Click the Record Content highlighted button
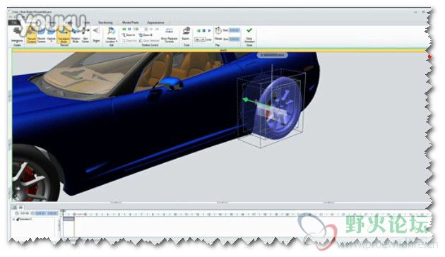 [32, 35]
